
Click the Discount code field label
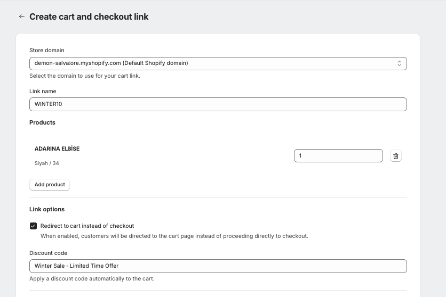click(49, 253)
